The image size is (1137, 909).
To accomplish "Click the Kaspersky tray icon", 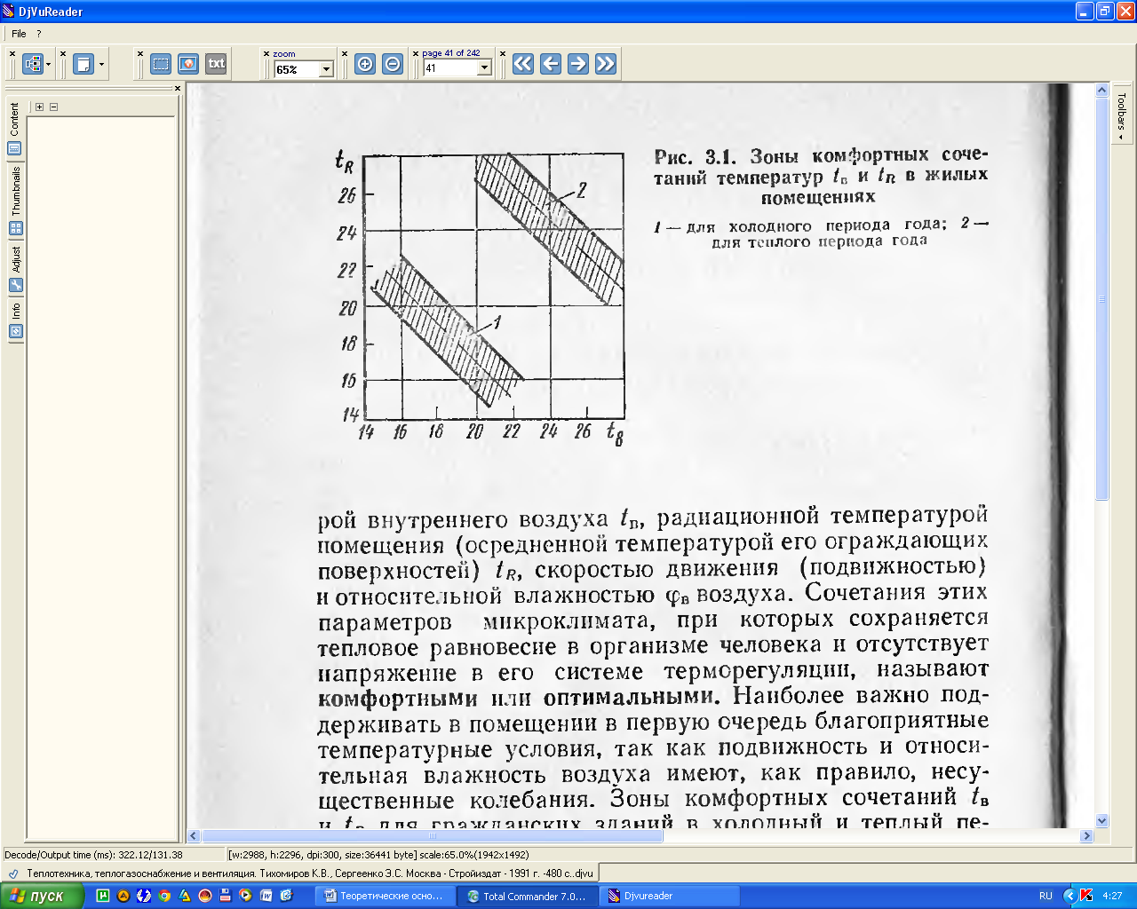I will pyautogui.click(x=1086, y=896).
